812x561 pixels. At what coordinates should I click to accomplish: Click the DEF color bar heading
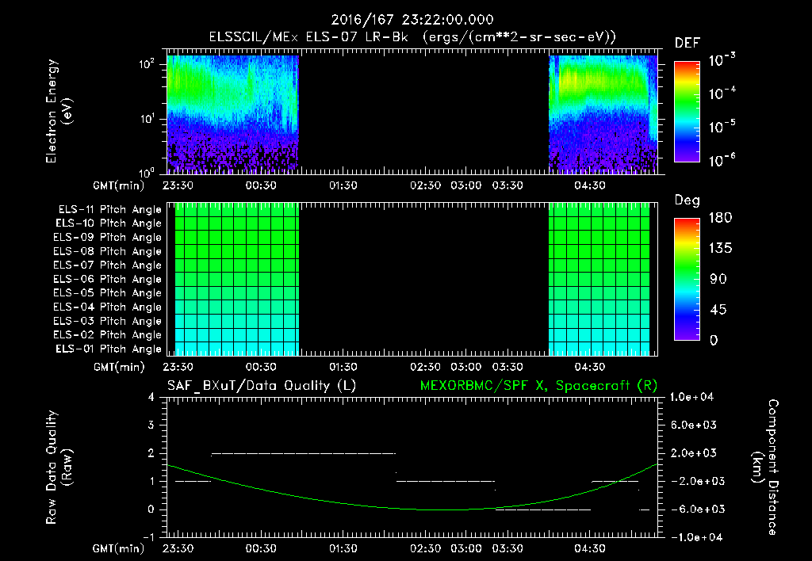688,43
